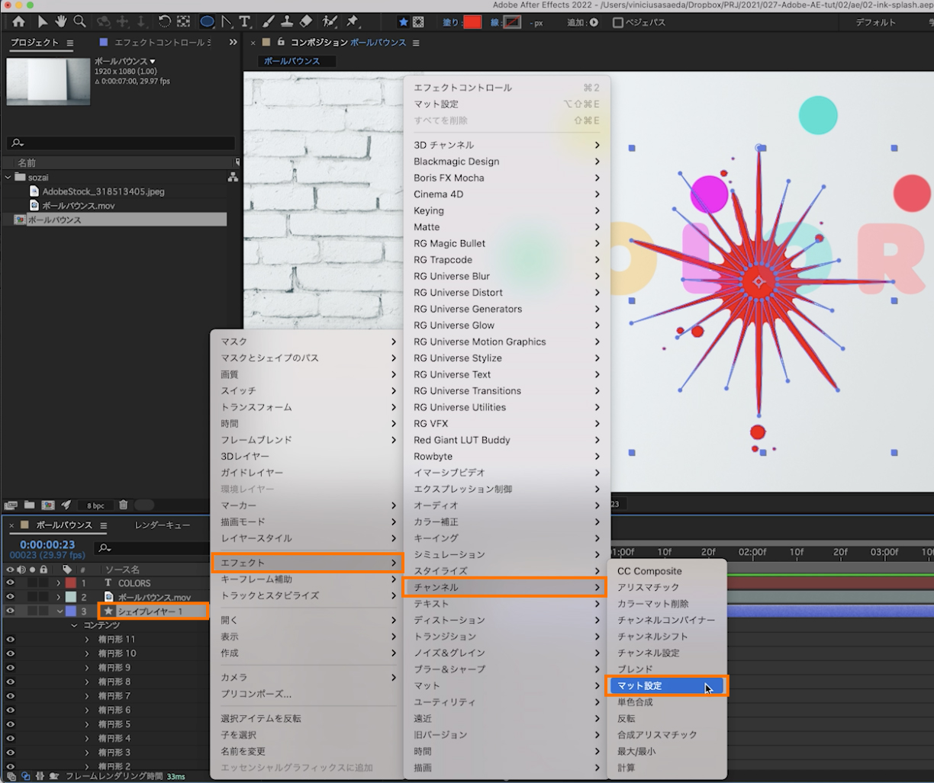Select the Pan Behind anchor point tool

point(184,22)
